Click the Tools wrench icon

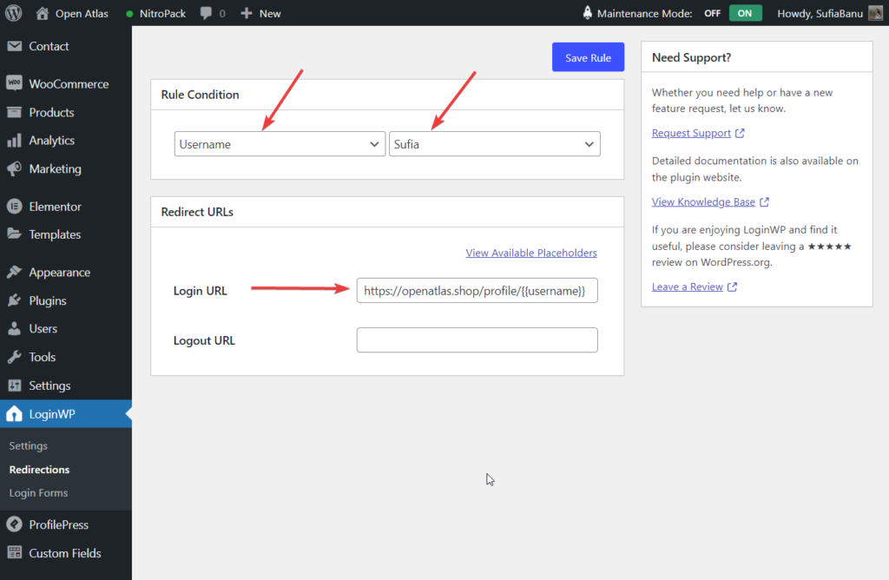pyautogui.click(x=14, y=357)
